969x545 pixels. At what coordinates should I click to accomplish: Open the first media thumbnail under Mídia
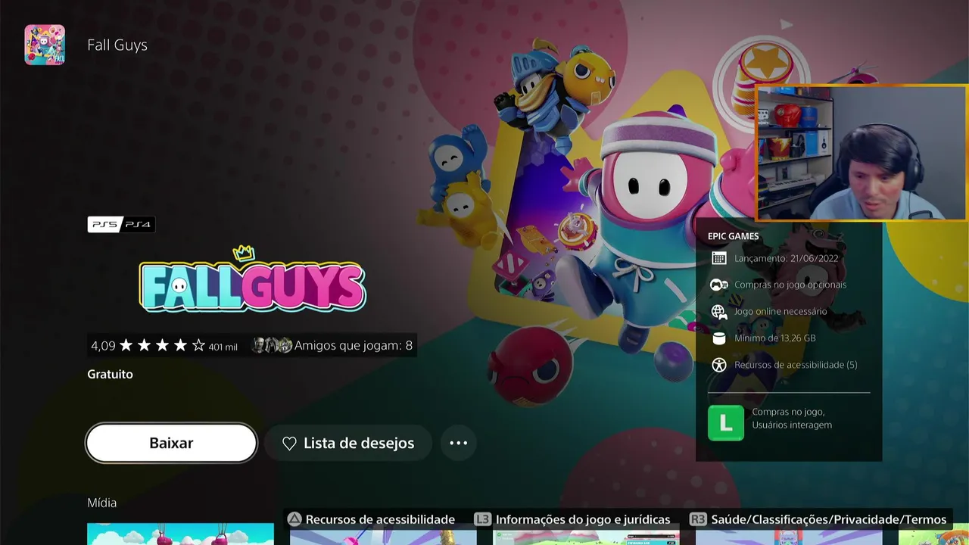[x=180, y=534]
